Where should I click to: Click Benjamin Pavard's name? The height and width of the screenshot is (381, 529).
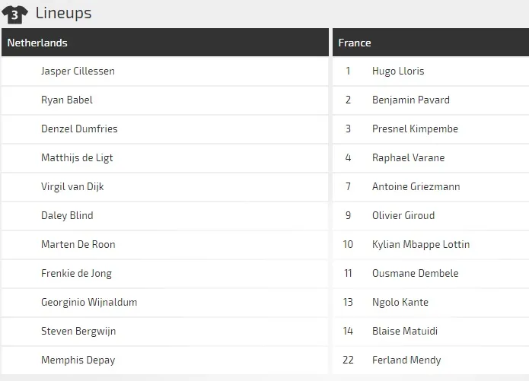pyautogui.click(x=411, y=100)
